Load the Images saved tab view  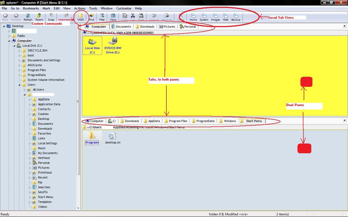point(215,17)
